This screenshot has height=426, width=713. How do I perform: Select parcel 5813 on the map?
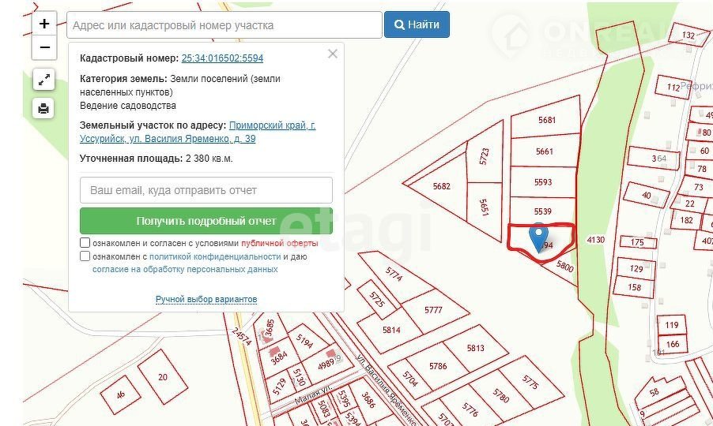475,348
